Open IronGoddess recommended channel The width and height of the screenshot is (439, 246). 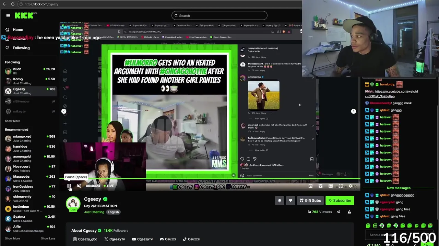coord(30,189)
